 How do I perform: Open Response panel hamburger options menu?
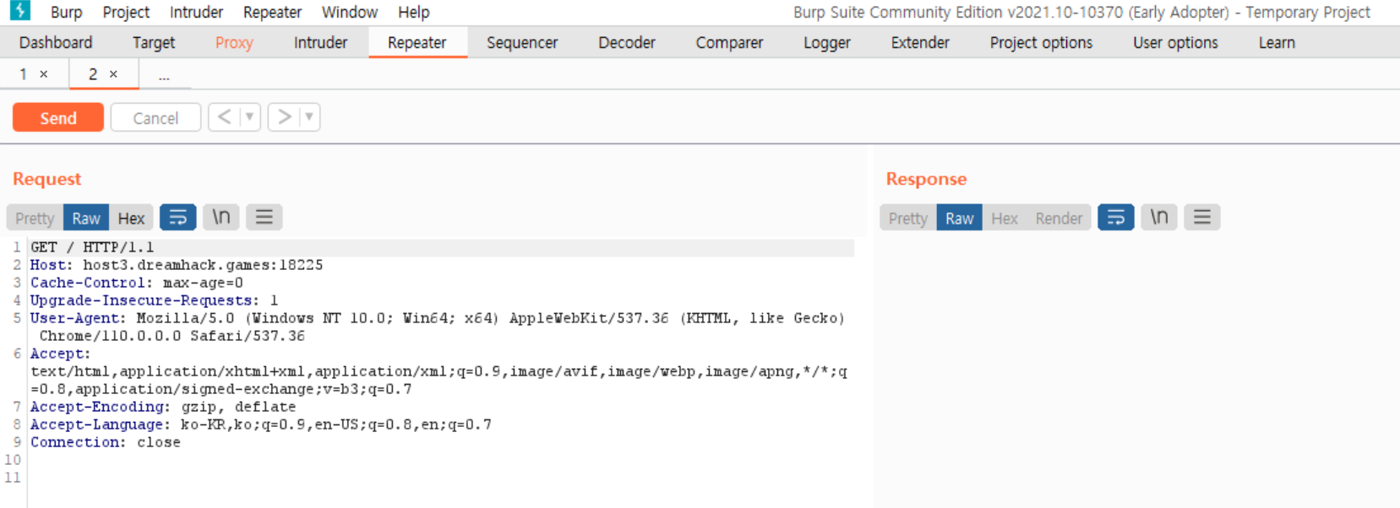pos(1202,218)
